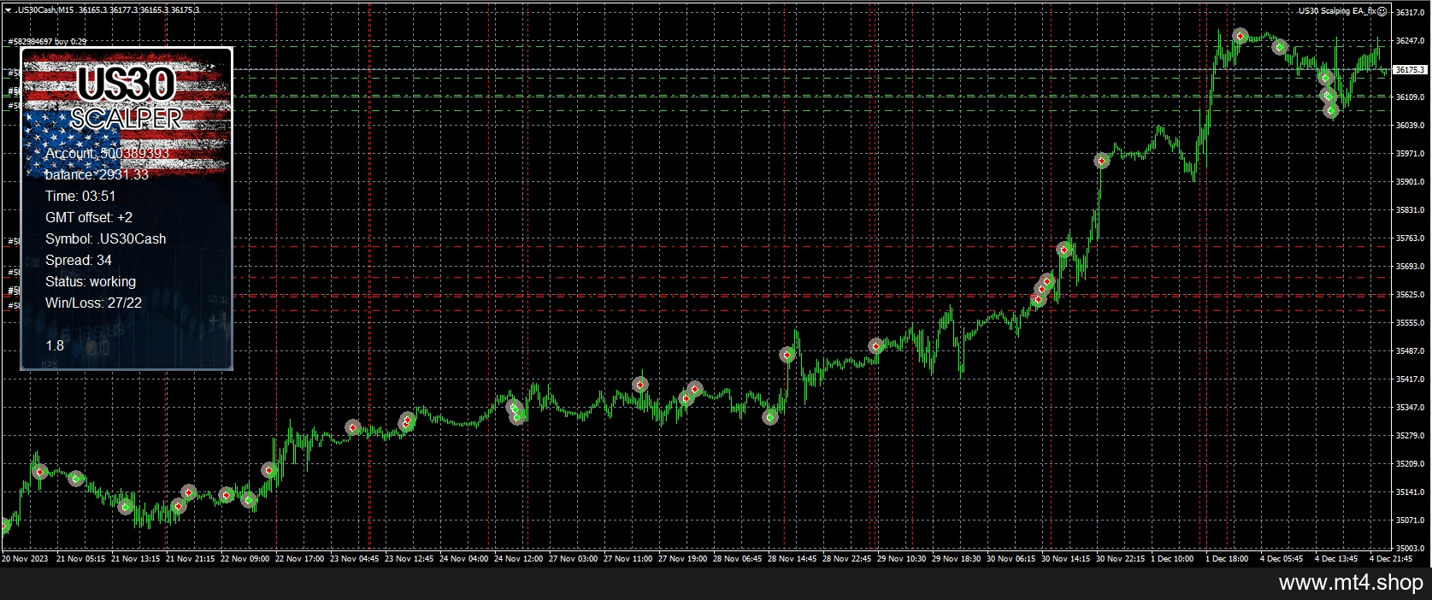The height and width of the screenshot is (600, 1432).
Task: Click the 35347.0 price axis label
Action: coord(1410,408)
